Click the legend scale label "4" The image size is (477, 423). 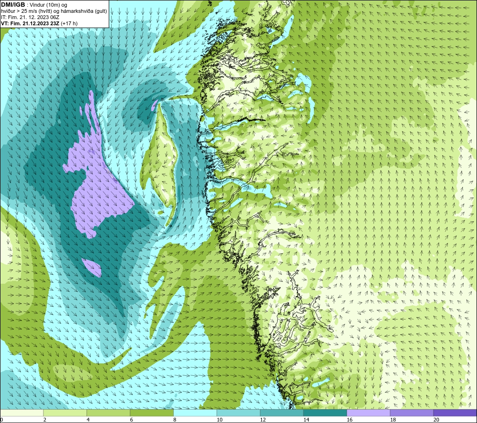tap(88, 420)
